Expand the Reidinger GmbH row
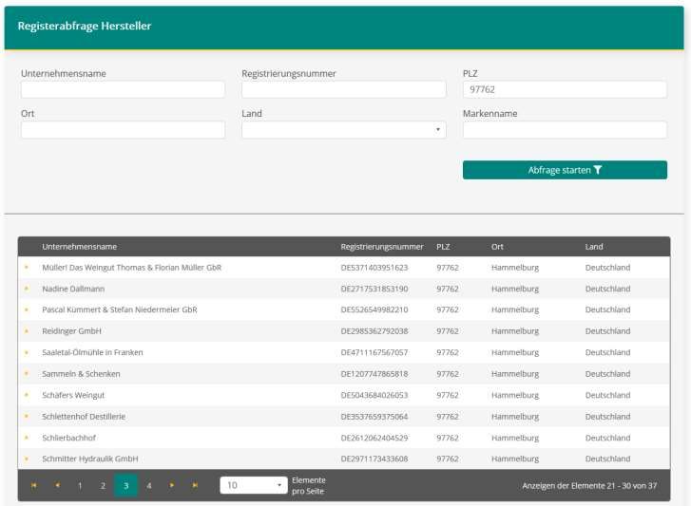 coord(27,331)
